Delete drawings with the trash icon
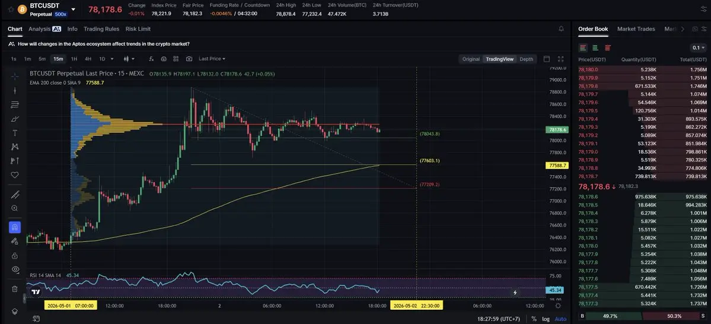 pos(14,288)
